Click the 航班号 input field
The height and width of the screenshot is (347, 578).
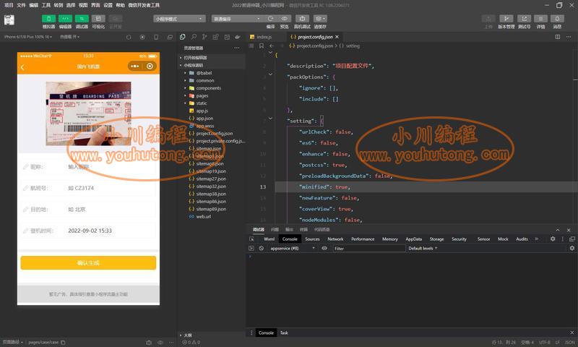pos(109,188)
